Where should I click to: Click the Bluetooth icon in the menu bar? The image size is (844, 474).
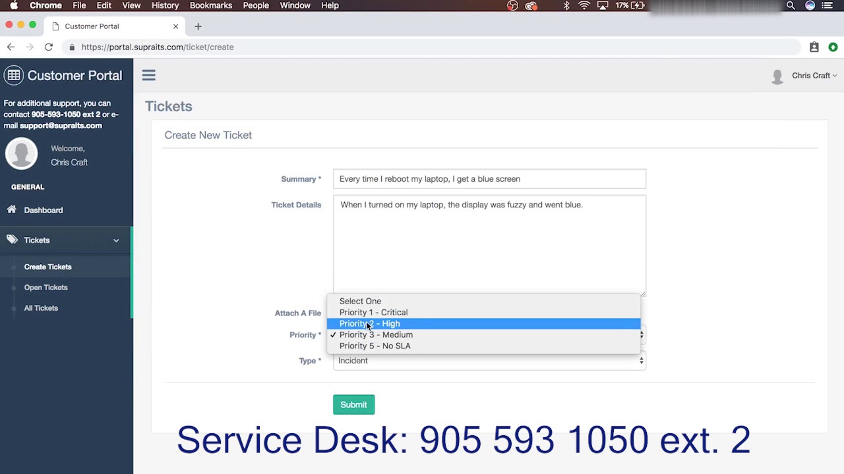(566, 5)
